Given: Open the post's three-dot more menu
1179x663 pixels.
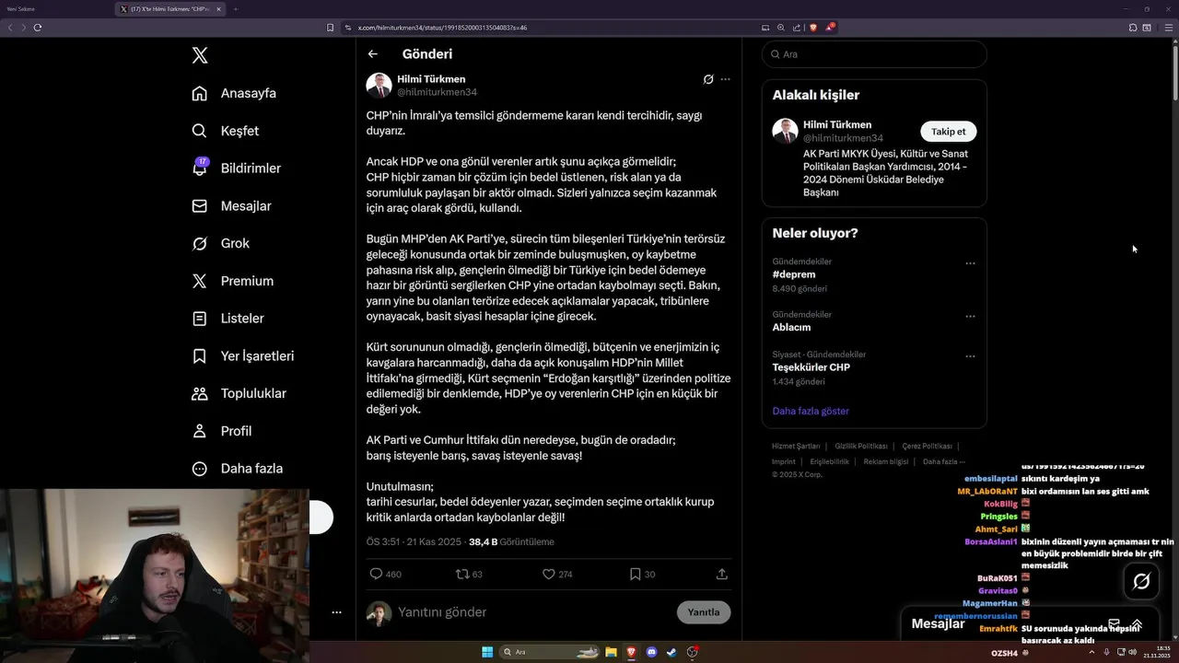Looking at the screenshot, I should tap(725, 79).
